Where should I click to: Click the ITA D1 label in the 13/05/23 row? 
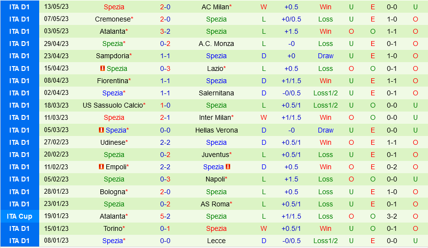pyautogui.click(x=20, y=7)
